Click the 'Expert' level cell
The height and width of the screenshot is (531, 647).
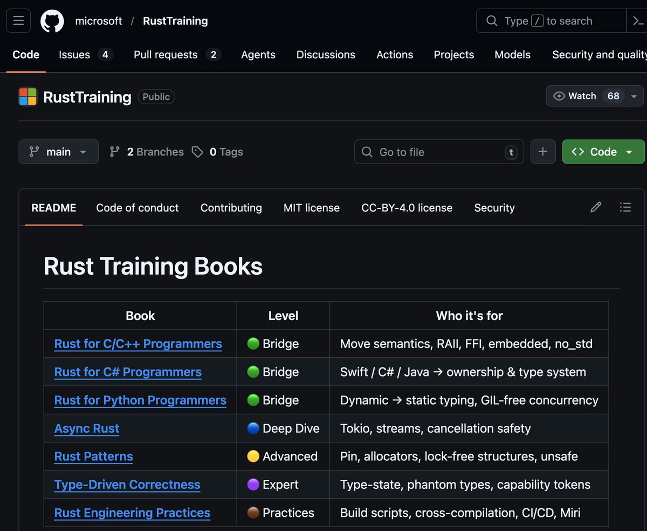click(x=283, y=485)
